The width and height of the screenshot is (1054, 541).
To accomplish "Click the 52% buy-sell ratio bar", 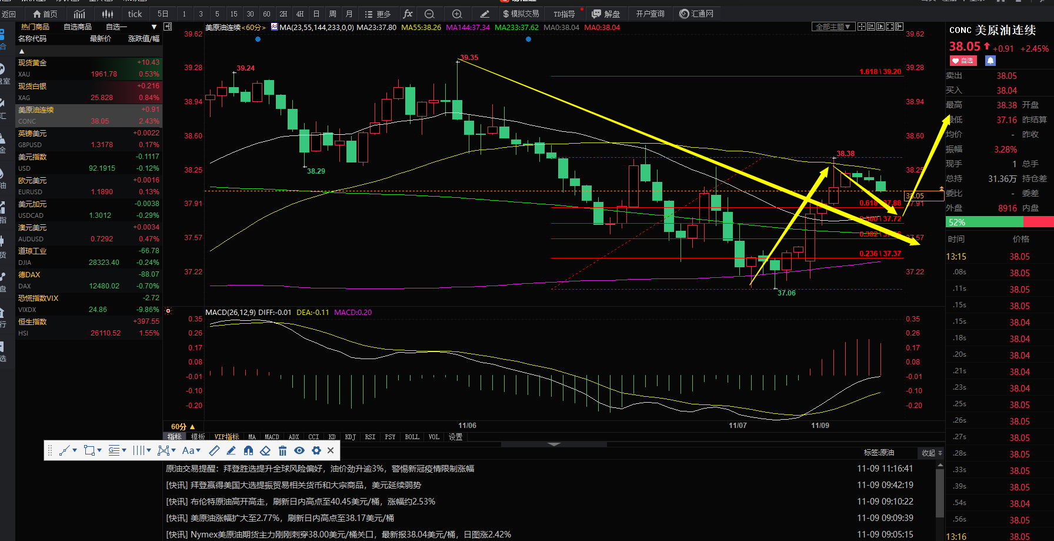I will pyautogui.click(x=999, y=222).
